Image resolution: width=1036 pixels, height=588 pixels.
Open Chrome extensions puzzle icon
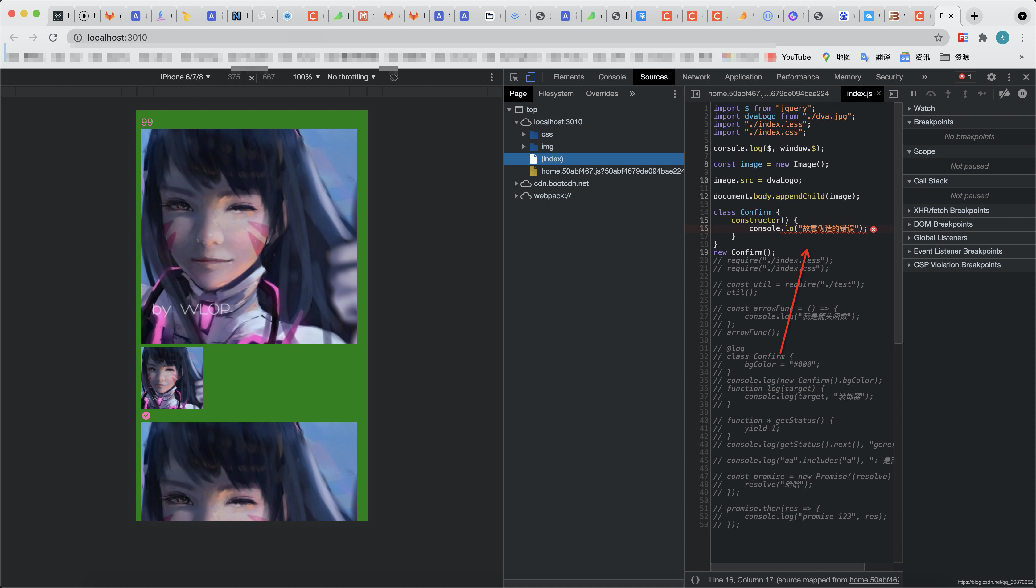pos(983,38)
